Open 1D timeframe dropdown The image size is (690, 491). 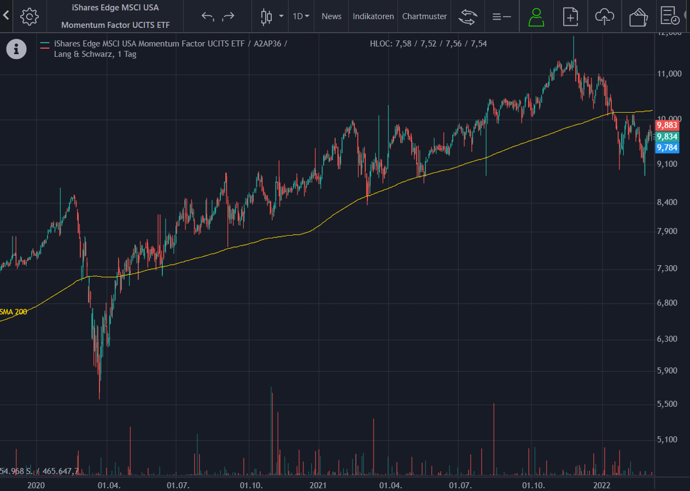(301, 16)
